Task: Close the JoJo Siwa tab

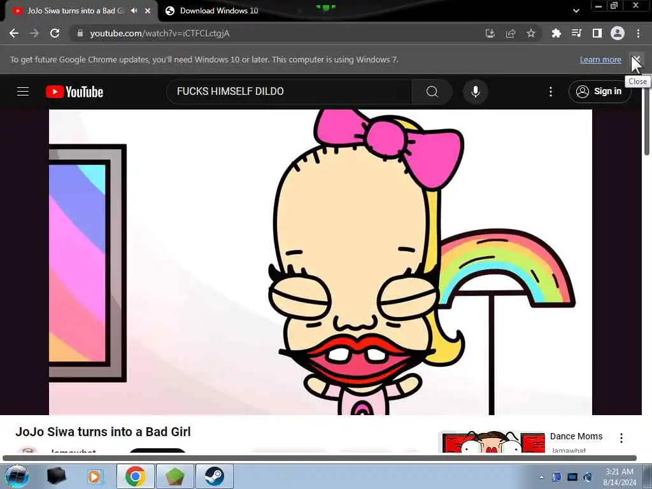Action: (148, 11)
